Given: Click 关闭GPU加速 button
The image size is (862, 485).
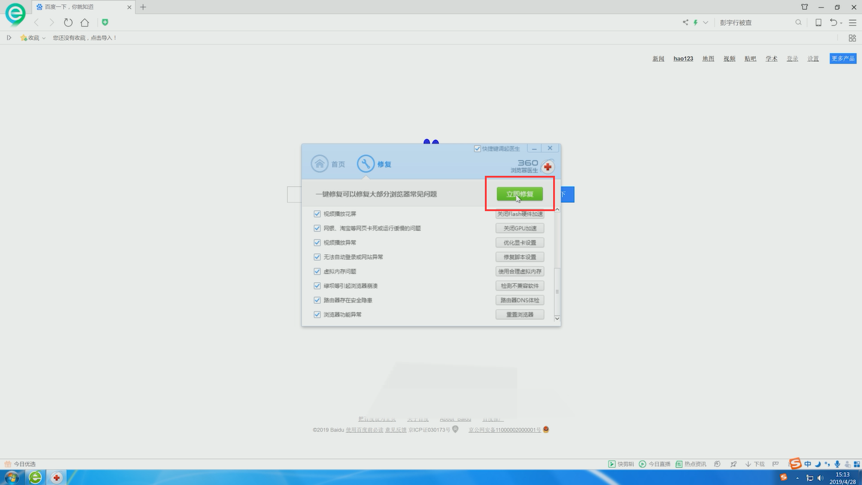Looking at the screenshot, I should point(520,228).
